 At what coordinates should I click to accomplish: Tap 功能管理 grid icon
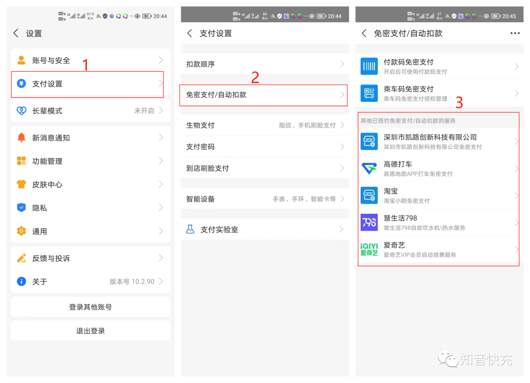[21, 161]
